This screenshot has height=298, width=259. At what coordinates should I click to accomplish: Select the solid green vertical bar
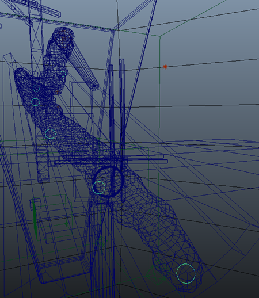tap(35, 219)
